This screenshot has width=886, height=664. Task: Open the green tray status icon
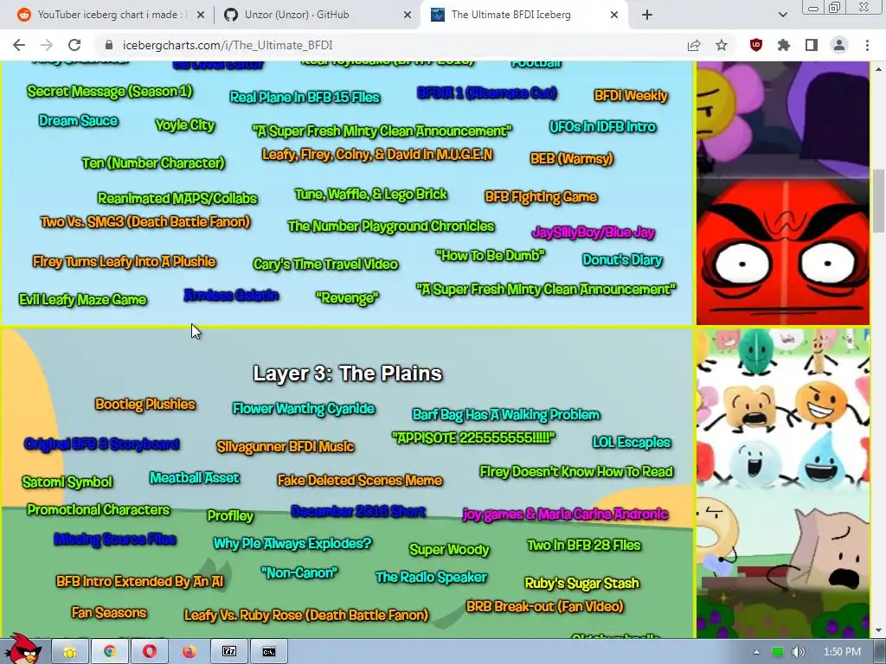778,652
